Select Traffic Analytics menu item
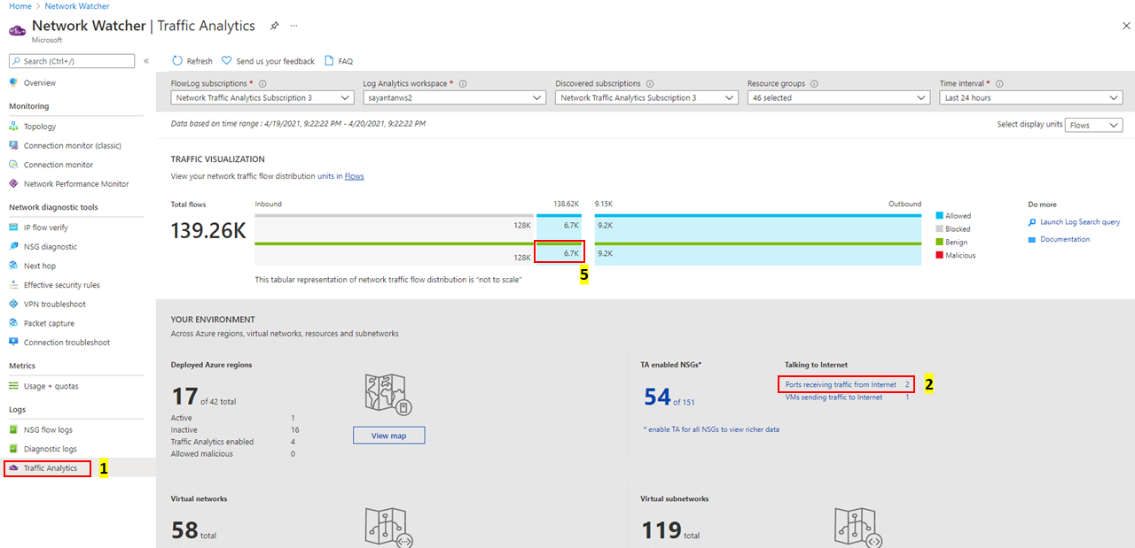Screen dimensions: 1135x548 tap(51, 467)
